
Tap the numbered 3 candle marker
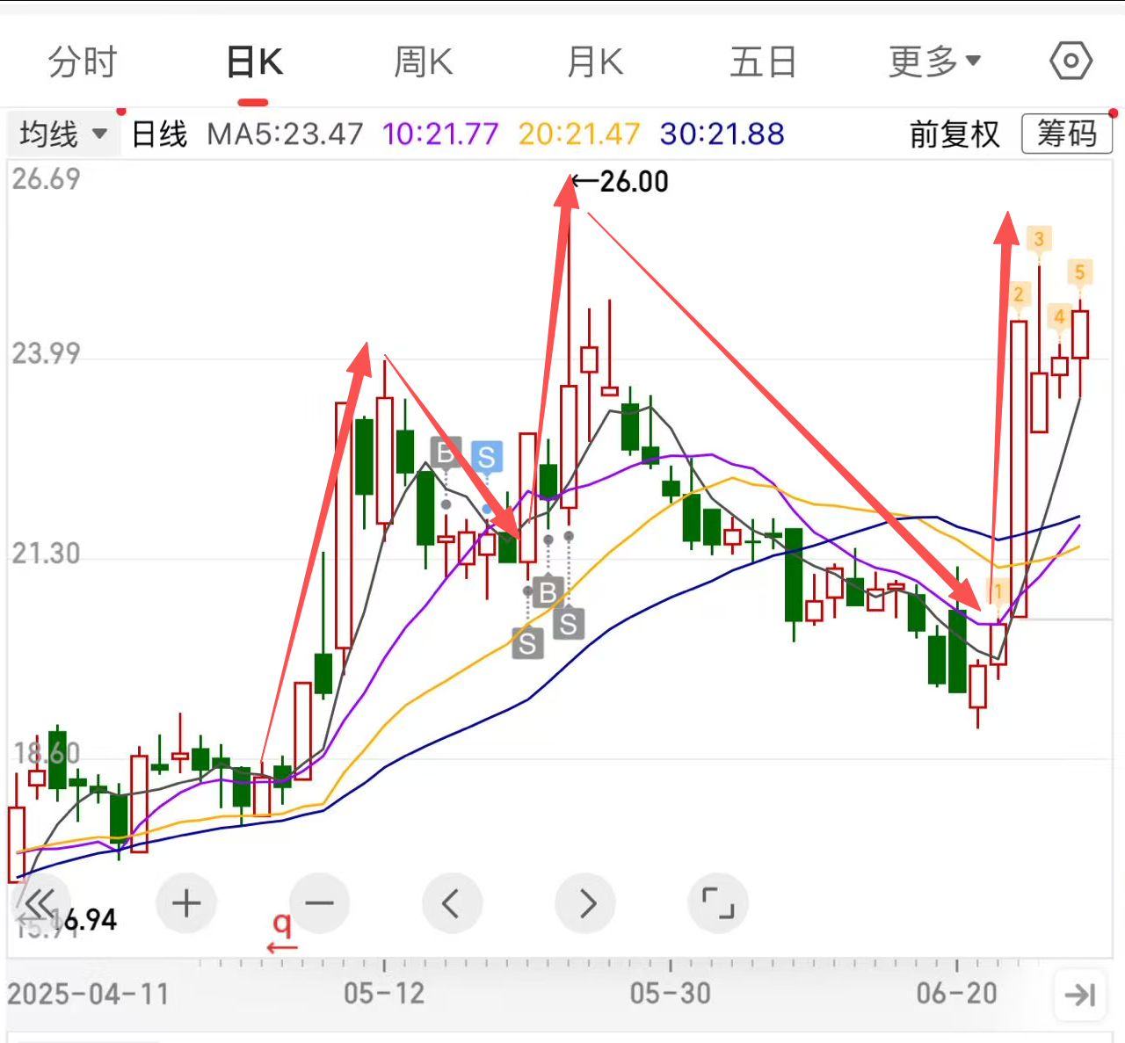pos(1039,239)
